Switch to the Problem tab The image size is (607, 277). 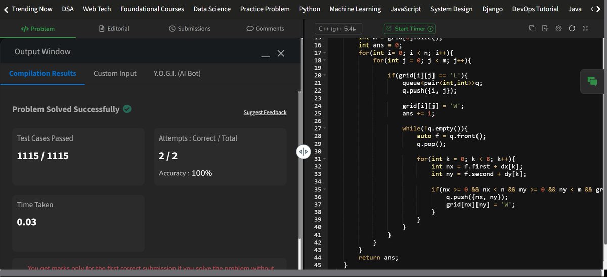(x=38, y=29)
